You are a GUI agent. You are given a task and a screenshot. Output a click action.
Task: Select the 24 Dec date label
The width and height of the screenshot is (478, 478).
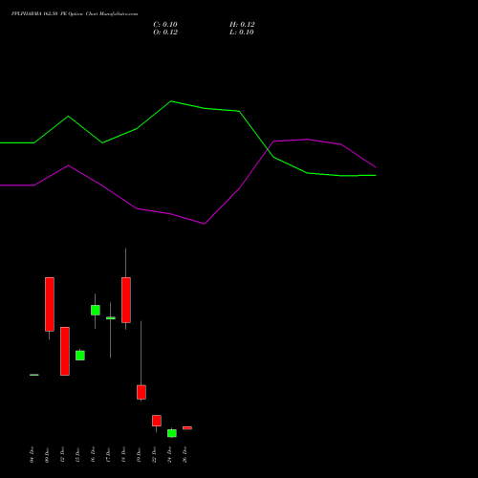(x=169, y=455)
